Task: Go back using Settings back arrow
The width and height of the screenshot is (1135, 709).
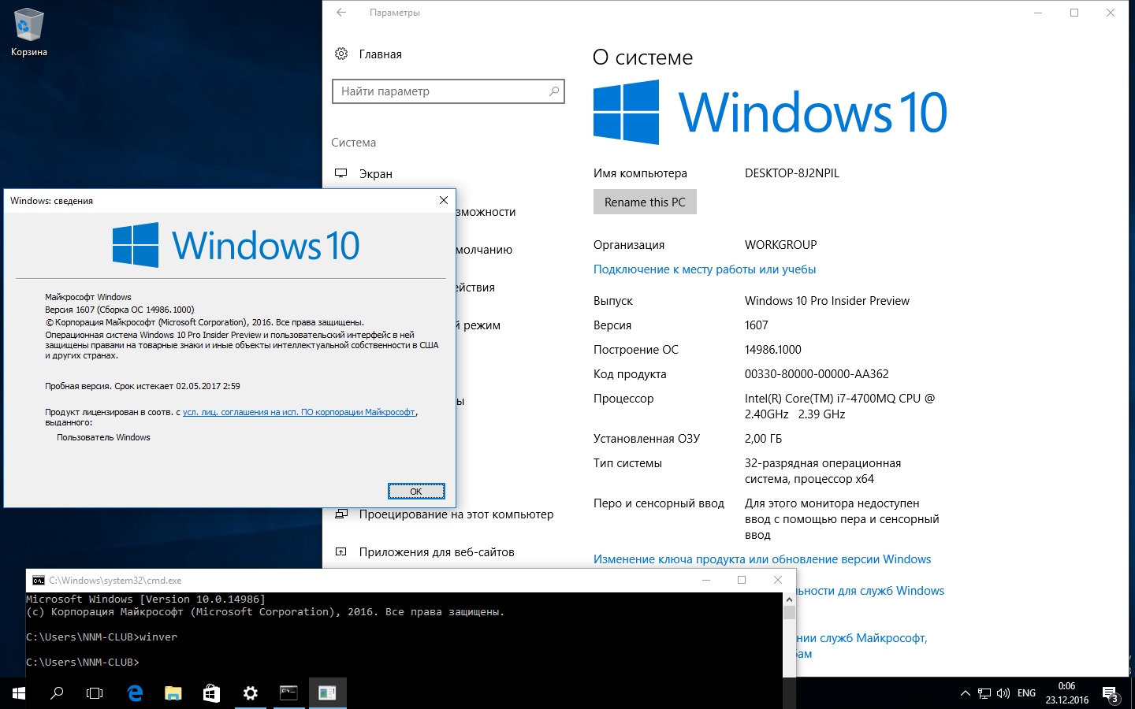Action: 341,13
